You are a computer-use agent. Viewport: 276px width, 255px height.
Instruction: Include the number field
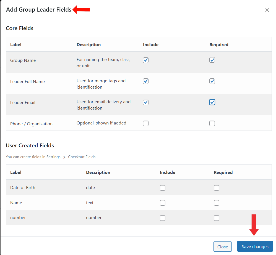tap(163, 218)
